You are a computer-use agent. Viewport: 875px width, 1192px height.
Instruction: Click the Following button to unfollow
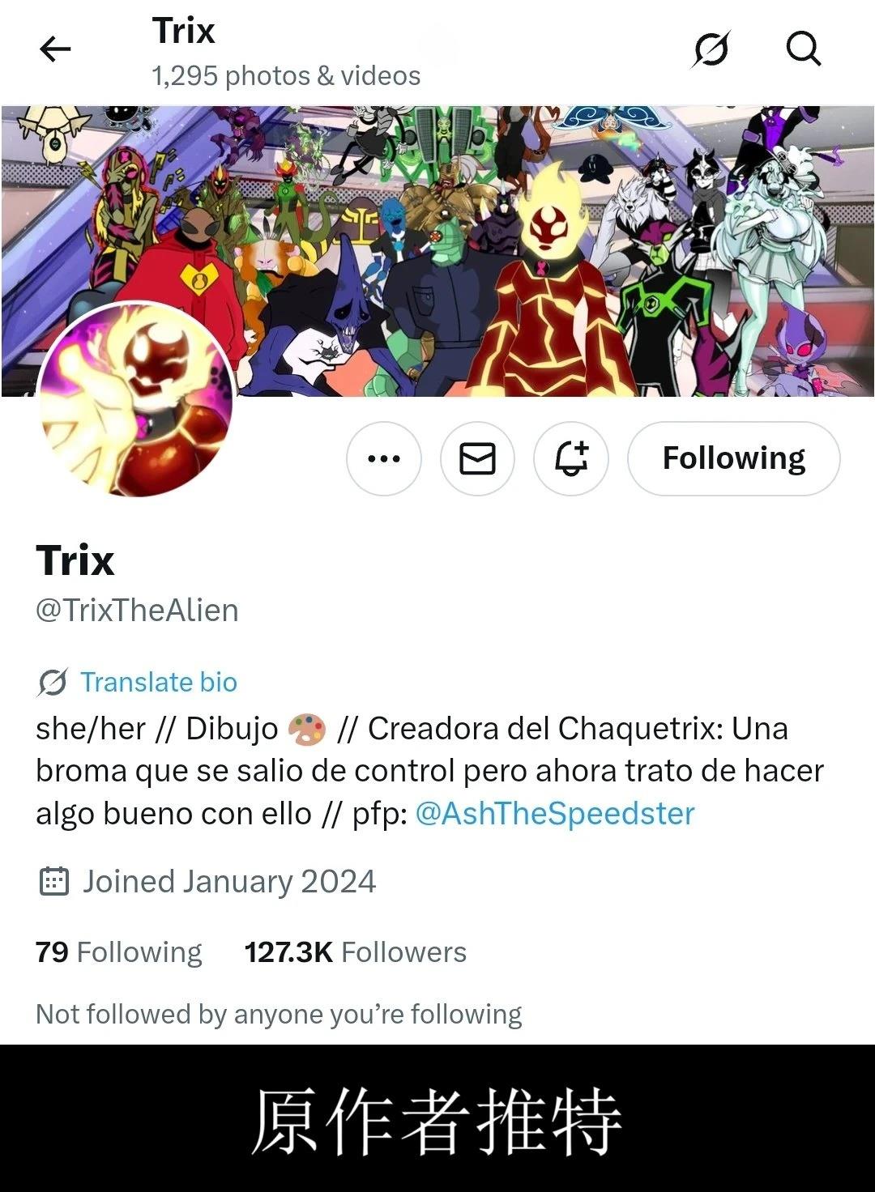click(734, 458)
